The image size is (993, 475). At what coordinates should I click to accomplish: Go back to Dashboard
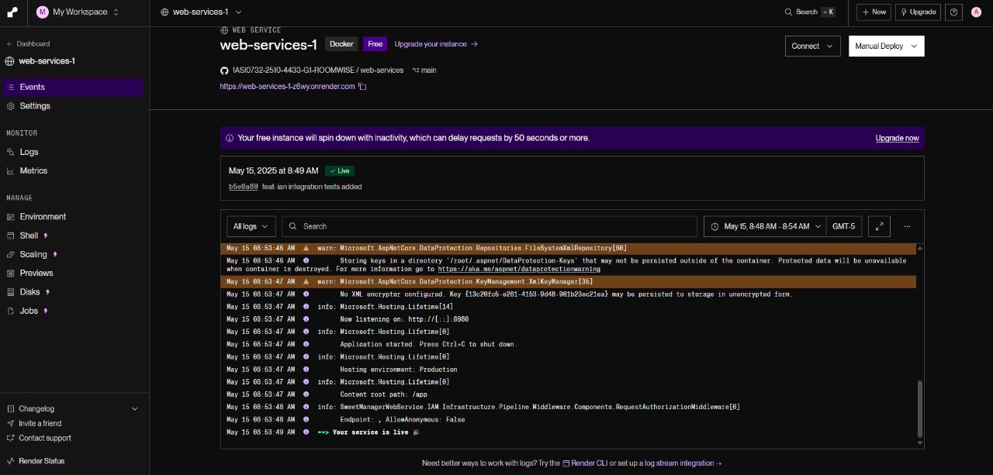pos(28,43)
